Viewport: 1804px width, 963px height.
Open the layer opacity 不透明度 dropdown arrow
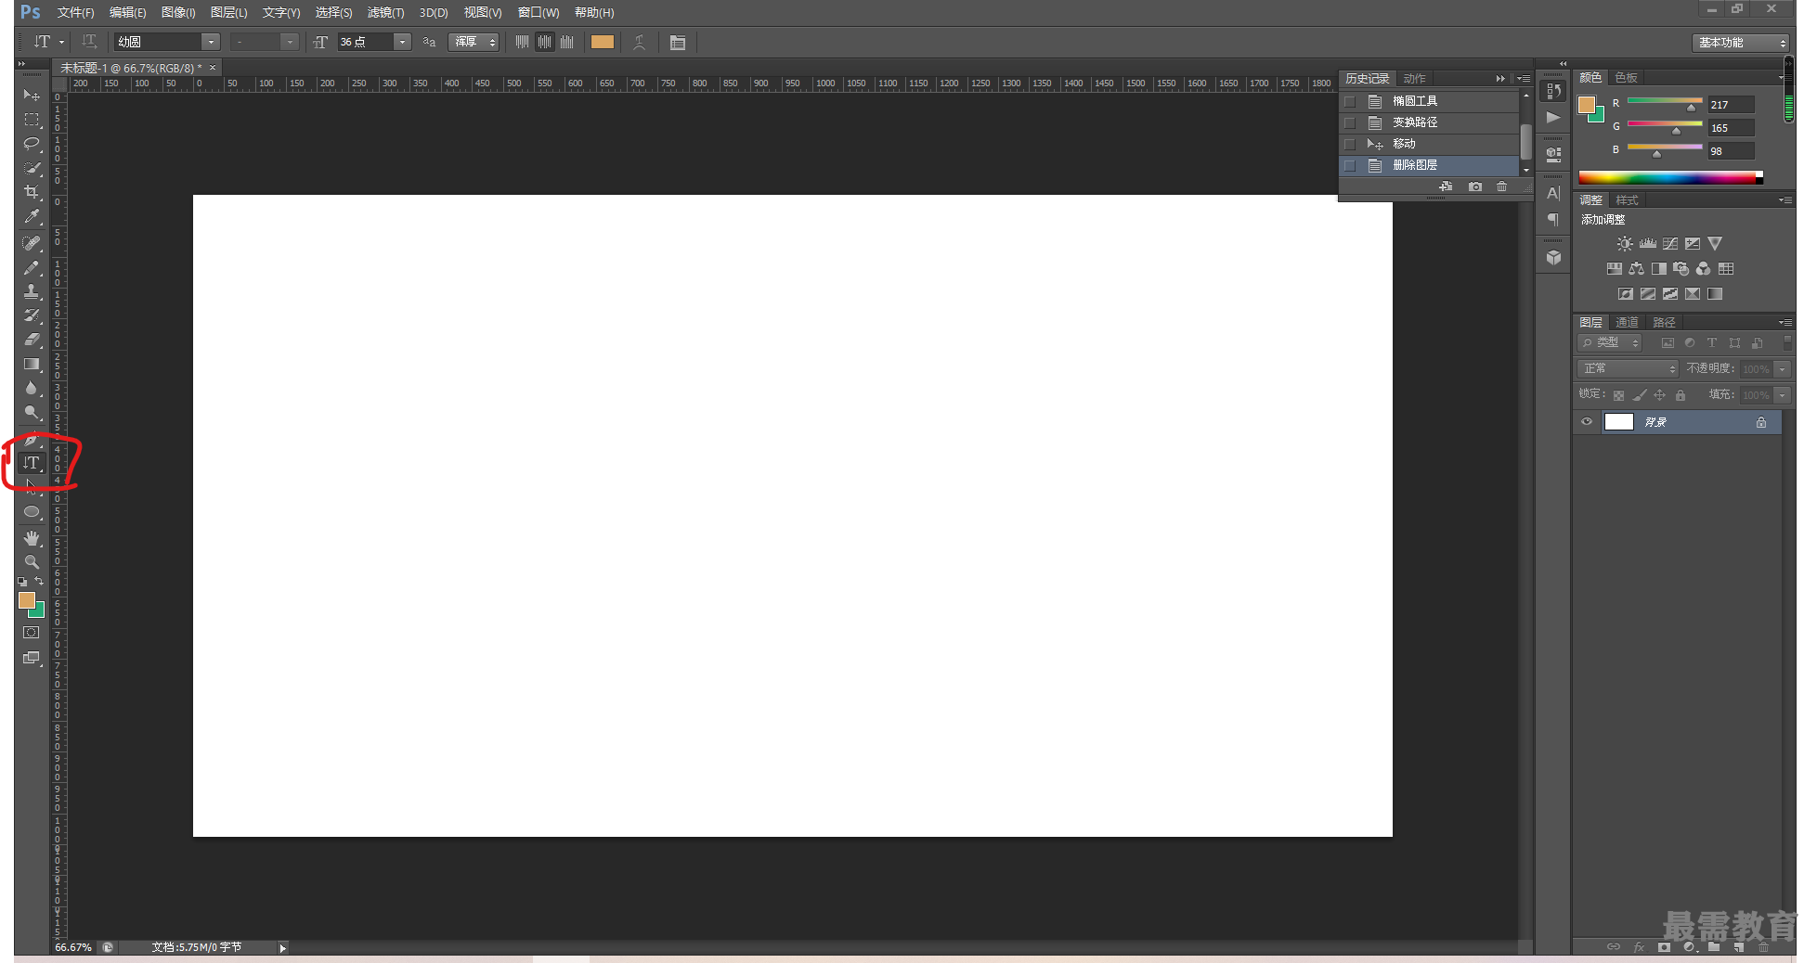1783,369
